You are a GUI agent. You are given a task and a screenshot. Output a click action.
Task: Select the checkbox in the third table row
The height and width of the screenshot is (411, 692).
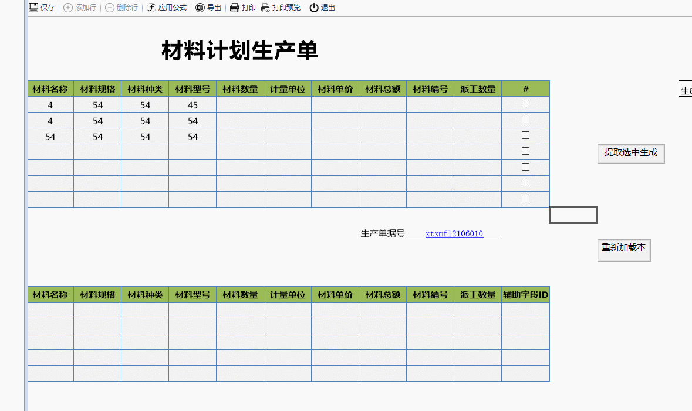click(525, 135)
